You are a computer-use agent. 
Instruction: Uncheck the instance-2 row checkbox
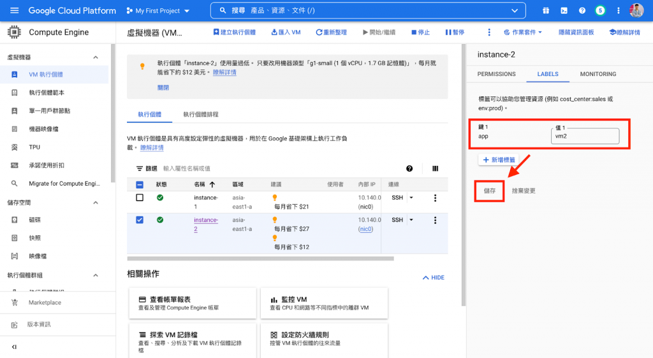(140, 220)
